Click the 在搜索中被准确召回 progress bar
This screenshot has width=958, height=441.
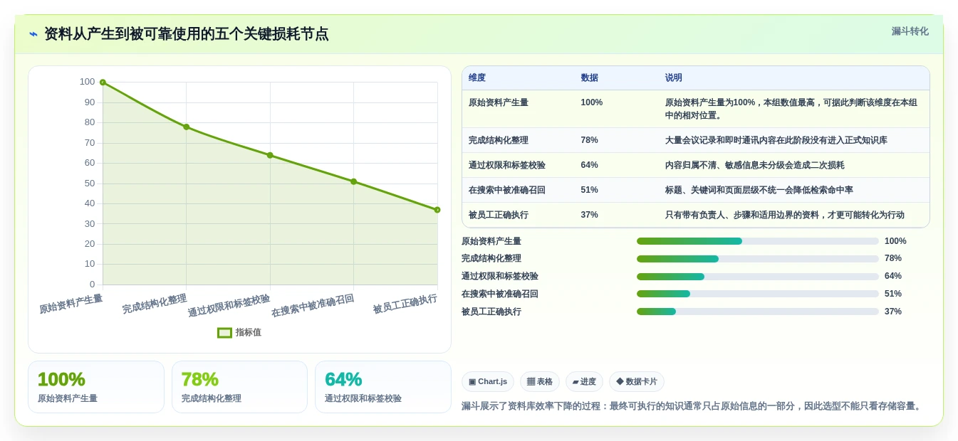click(758, 294)
